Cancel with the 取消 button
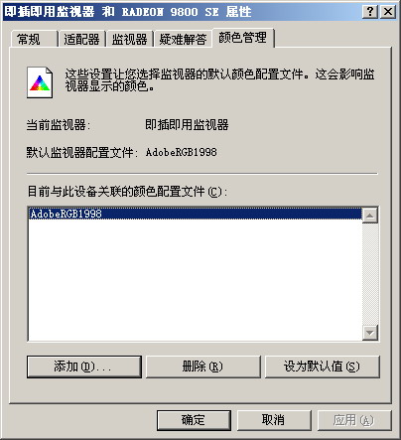This screenshot has width=401, height=440. pos(274,420)
